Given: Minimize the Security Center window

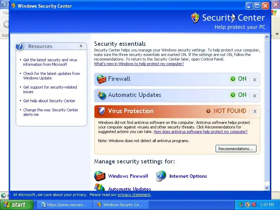Looking at the screenshot, I should [249, 6].
